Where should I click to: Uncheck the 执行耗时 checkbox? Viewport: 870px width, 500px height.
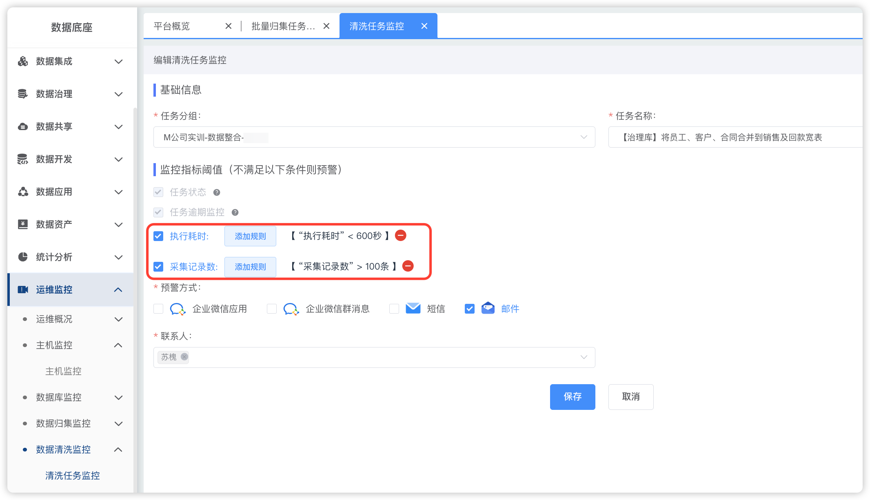tap(158, 236)
